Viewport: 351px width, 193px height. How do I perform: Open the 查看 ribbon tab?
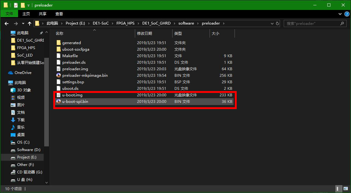[59, 14]
